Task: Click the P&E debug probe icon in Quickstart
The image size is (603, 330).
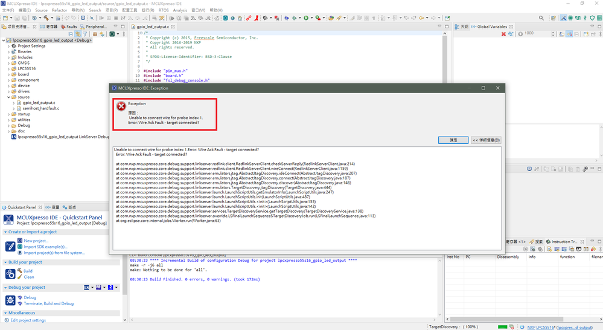Action: click(x=98, y=287)
